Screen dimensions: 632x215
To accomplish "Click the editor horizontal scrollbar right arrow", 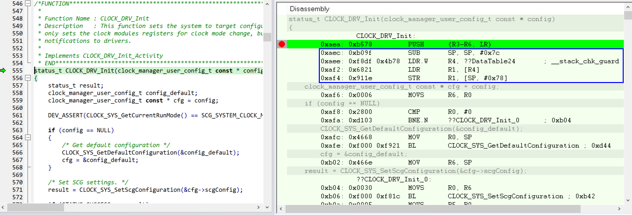I will [x=258, y=207].
